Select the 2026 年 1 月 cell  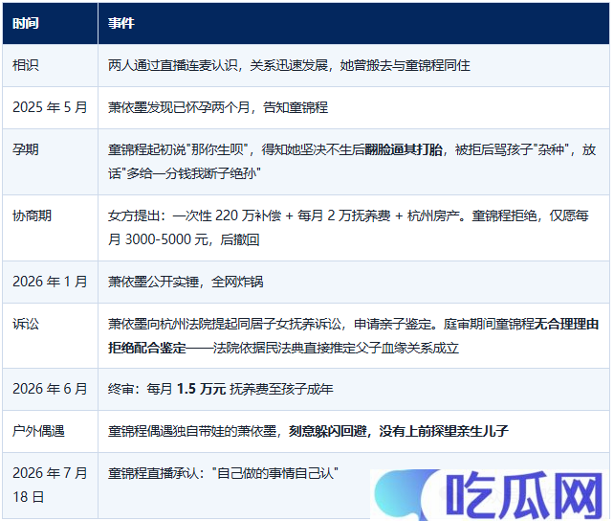point(50,282)
